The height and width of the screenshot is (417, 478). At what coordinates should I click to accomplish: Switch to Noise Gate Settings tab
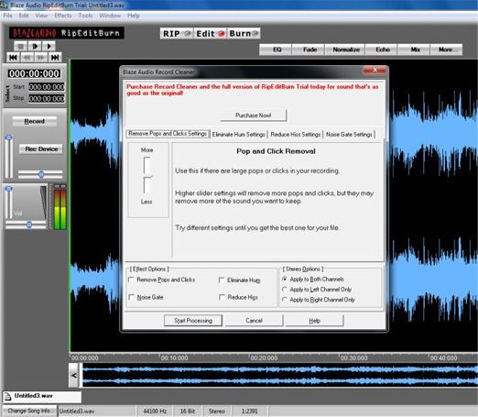tap(349, 135)
